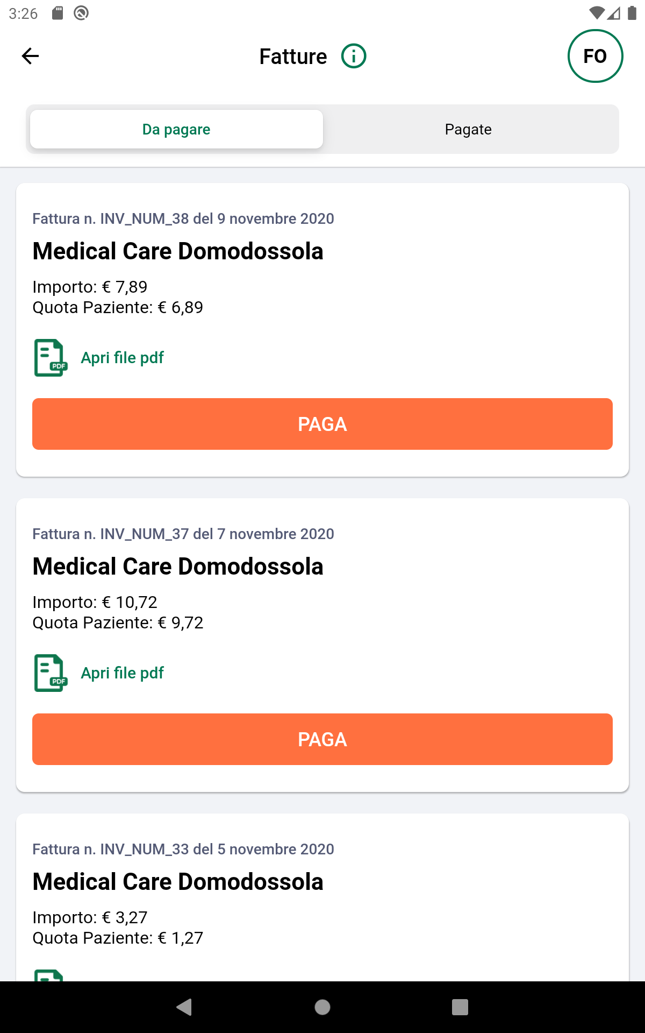Screen dimensions: 645x1033
Task: Open the FO profile avatar
Action: [x=595, y=56]
